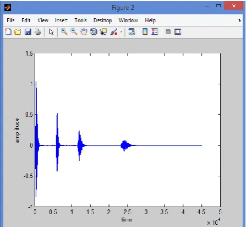Screen dimensions: 246x227
Task: Select the Brush data tool
Action: [114, 32]
